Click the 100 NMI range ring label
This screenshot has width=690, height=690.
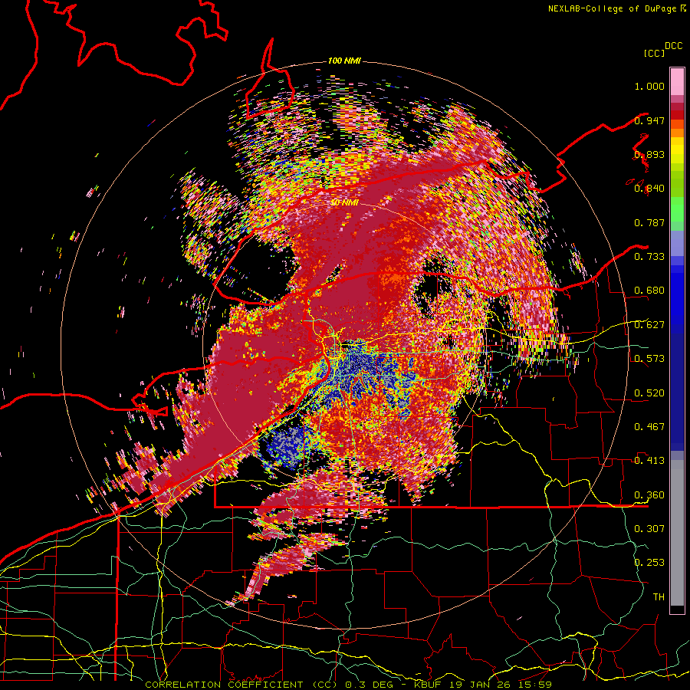point(344,61)
